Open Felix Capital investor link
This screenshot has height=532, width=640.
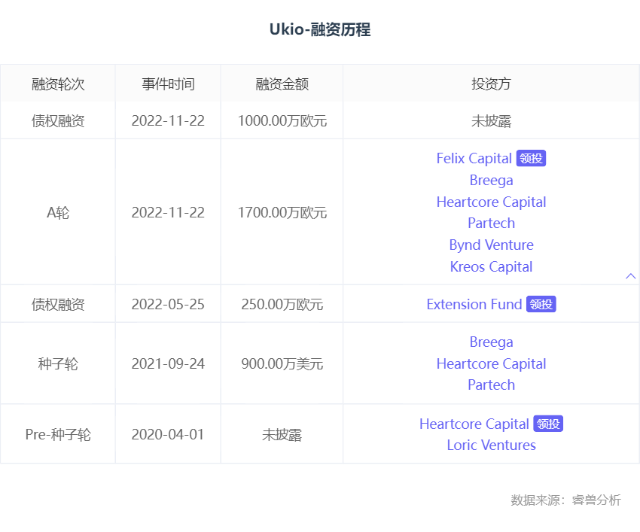click(x=474, y=158)
